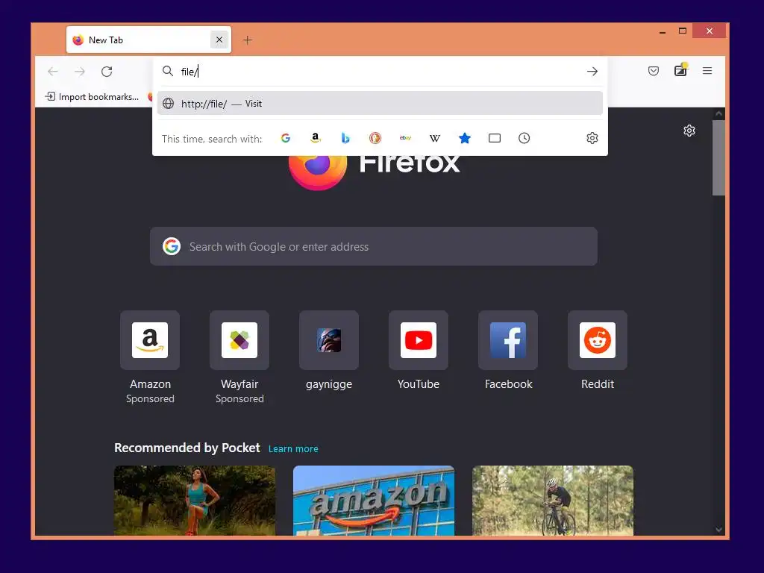
Task: Search open tabs via the tab icon
Action: point(495,138)
